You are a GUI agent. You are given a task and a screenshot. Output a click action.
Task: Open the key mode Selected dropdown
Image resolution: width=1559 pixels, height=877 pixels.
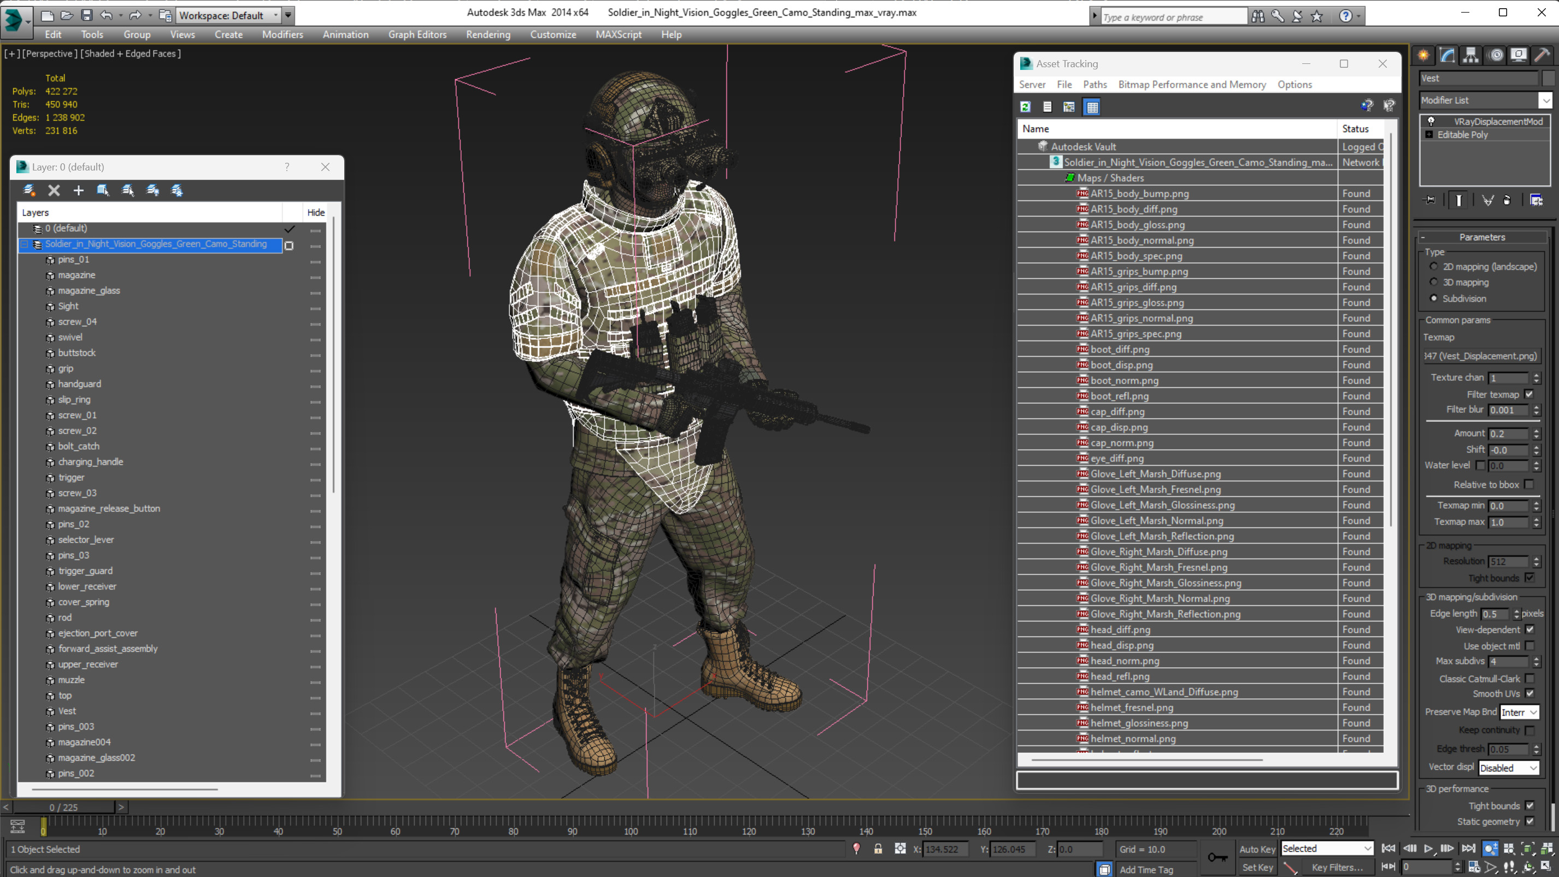coord(1327,849)
